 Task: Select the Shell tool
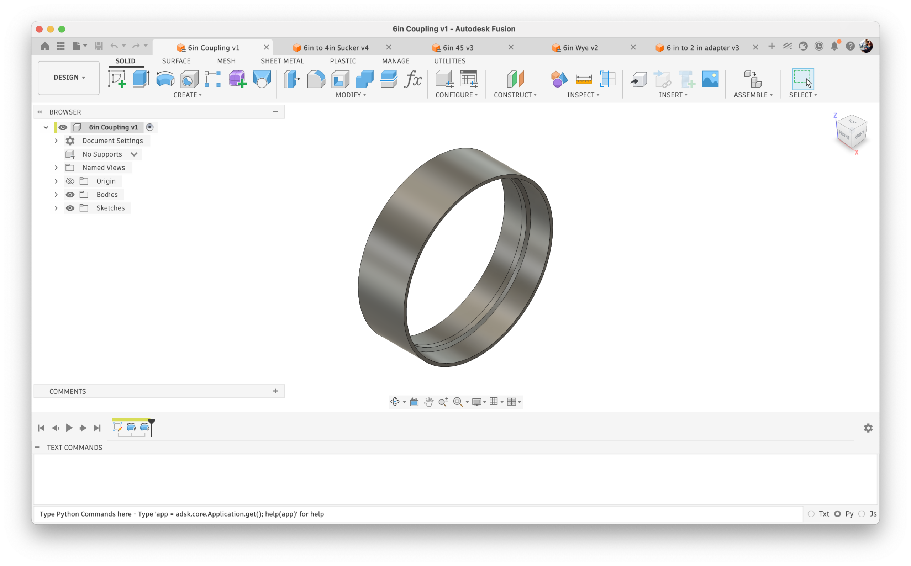point(340,79)
